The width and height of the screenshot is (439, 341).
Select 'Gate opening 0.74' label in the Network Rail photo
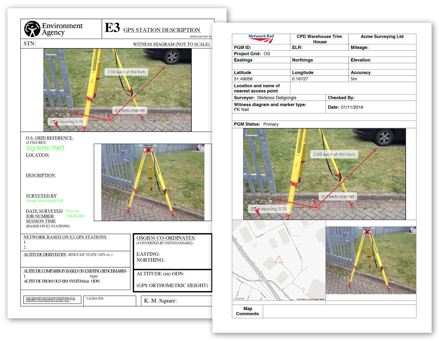pyautogui.click(x=269, y=209)
